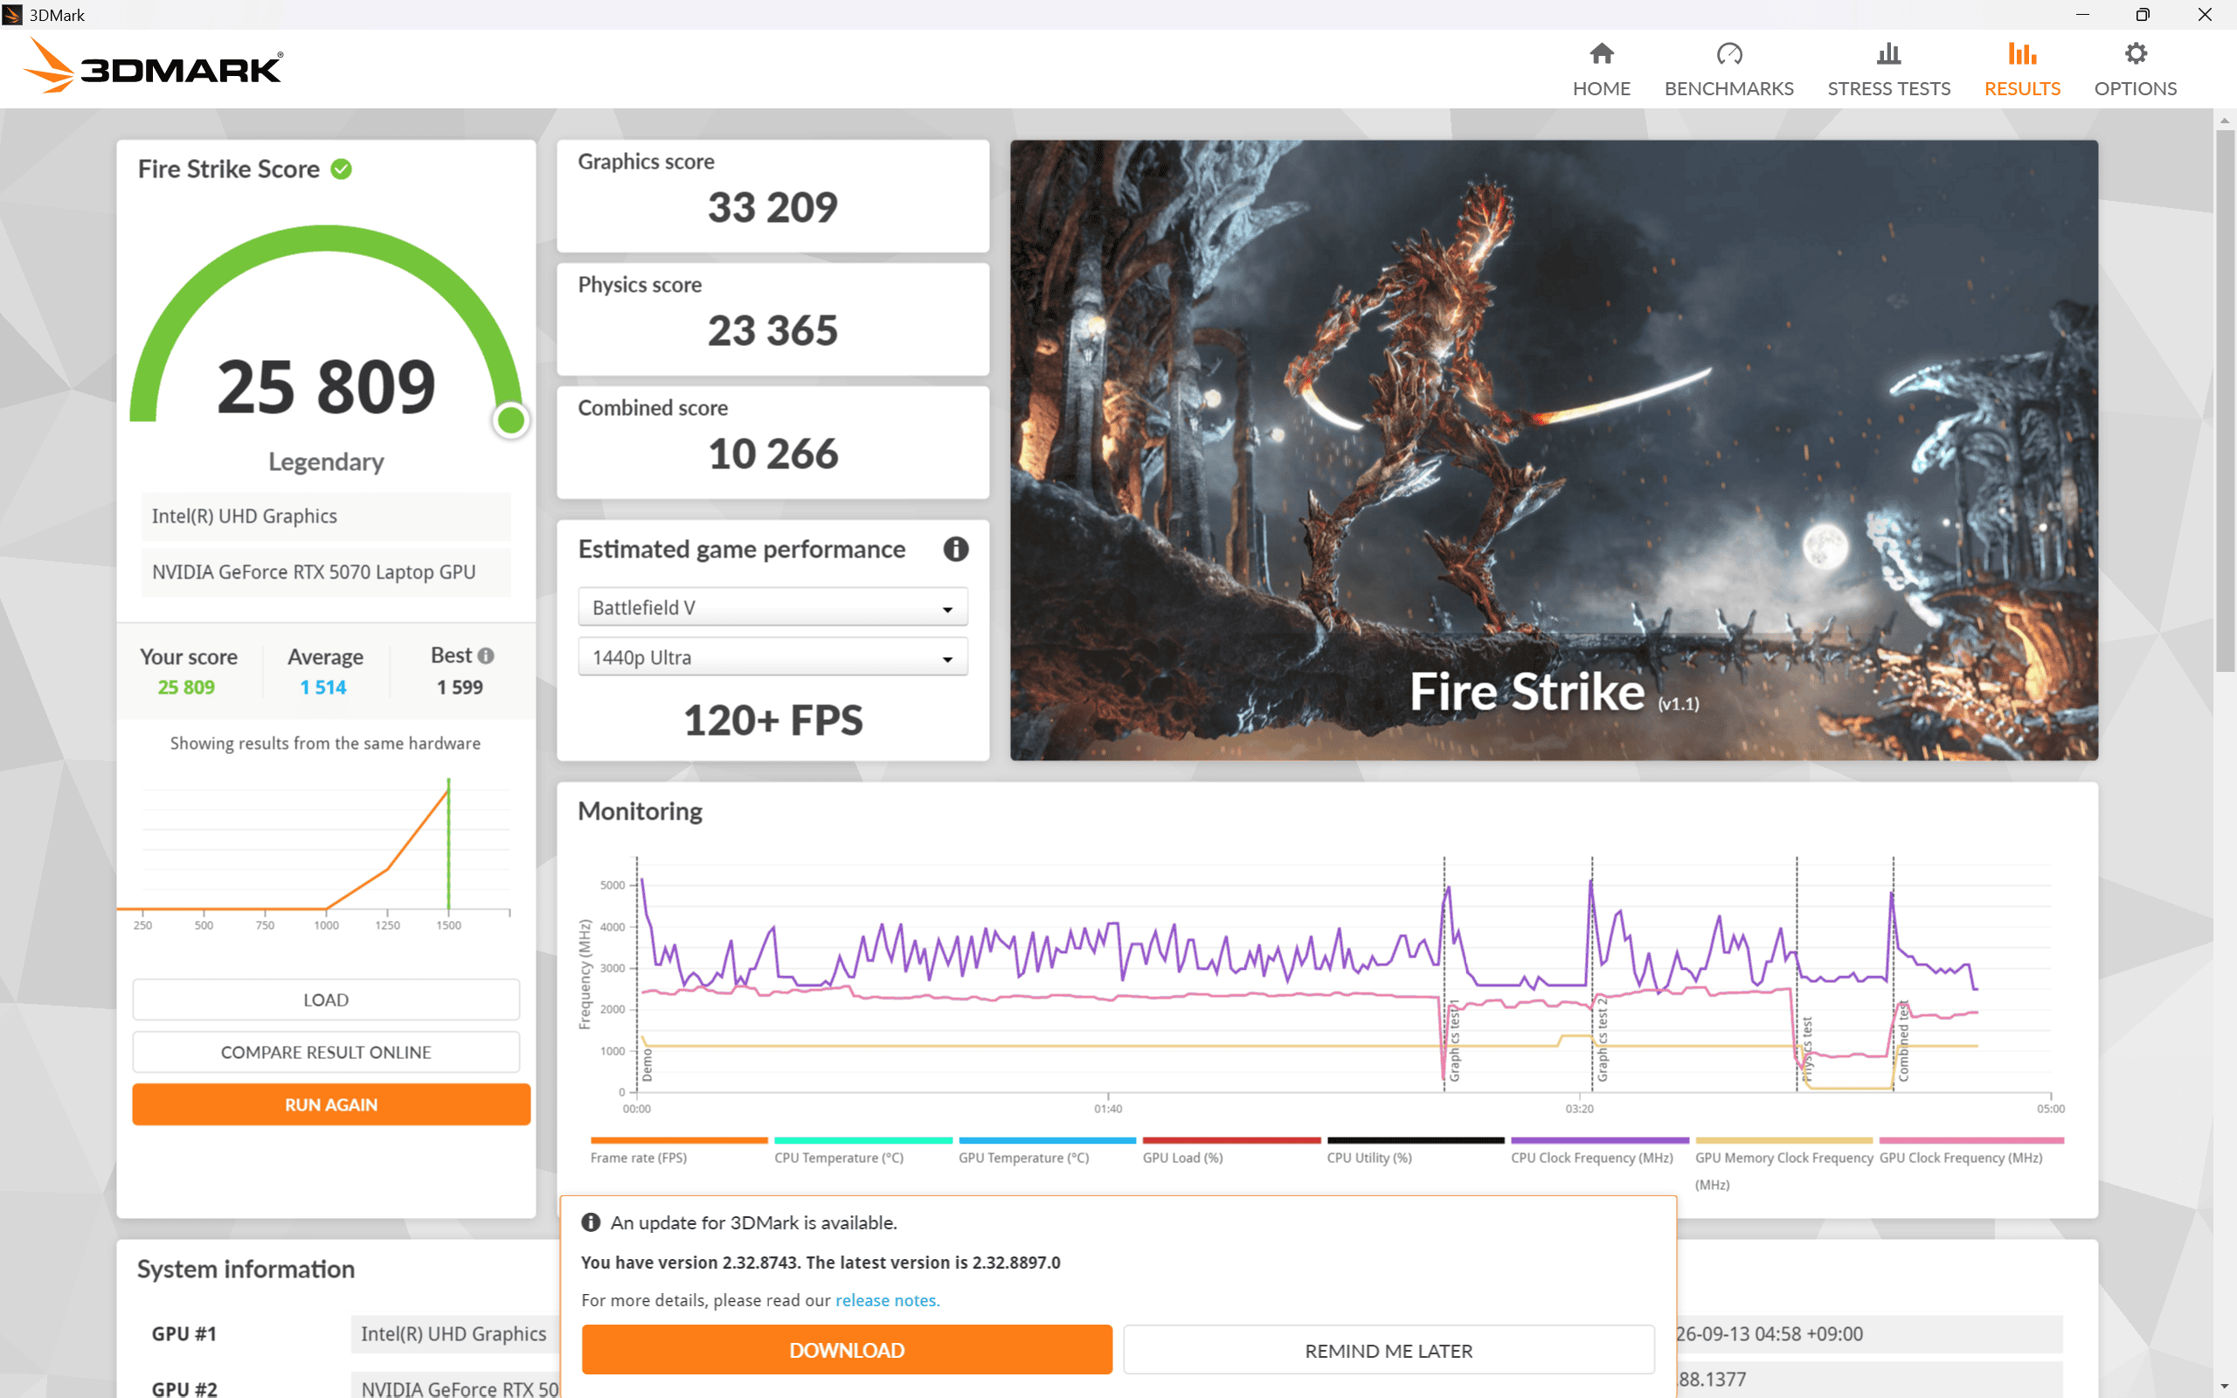The height and width of the screenshot is (1398, 2237).
Task: Open the release notes link
Action: tap(888, 1300)
